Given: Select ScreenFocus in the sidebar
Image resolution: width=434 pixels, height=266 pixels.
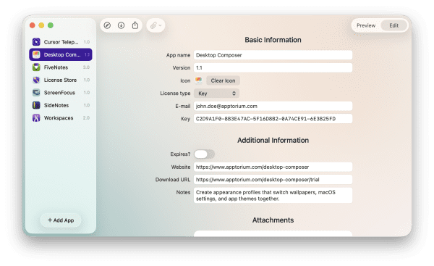Looking at the screenshot, I should coord(61,93).
